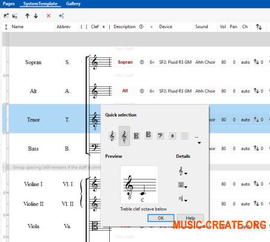Select the Violine I staff name

click(x=33, y=184)
